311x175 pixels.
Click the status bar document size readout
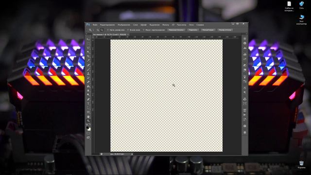click(x=117, y=154)
